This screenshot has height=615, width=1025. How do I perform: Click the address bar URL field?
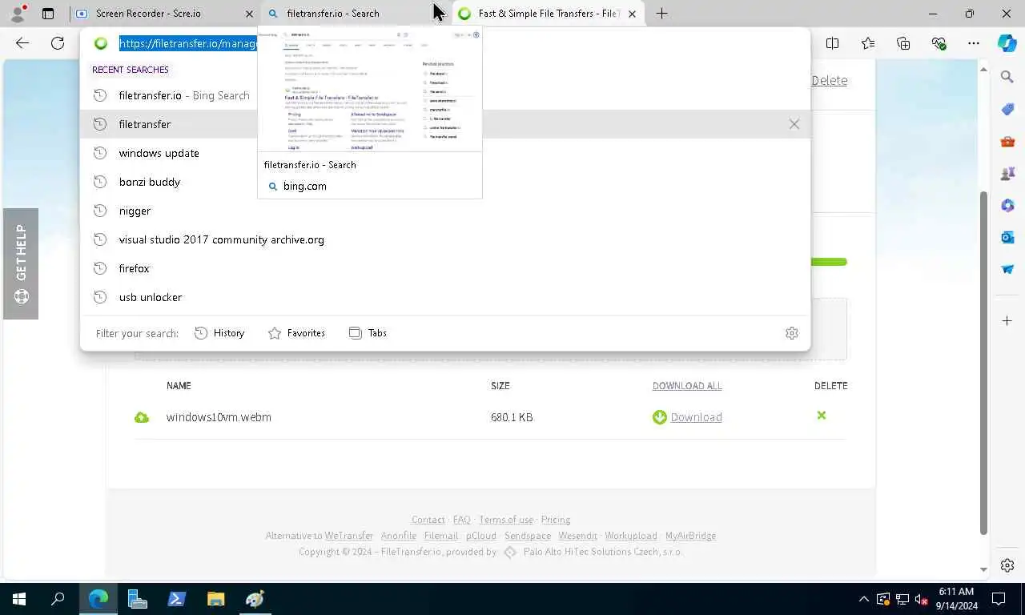[x=188, y=43]
